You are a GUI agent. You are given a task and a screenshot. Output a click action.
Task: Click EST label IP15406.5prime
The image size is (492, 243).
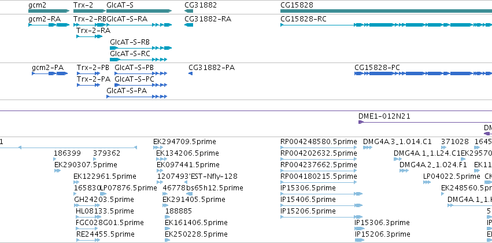click(x=308, y=200)
